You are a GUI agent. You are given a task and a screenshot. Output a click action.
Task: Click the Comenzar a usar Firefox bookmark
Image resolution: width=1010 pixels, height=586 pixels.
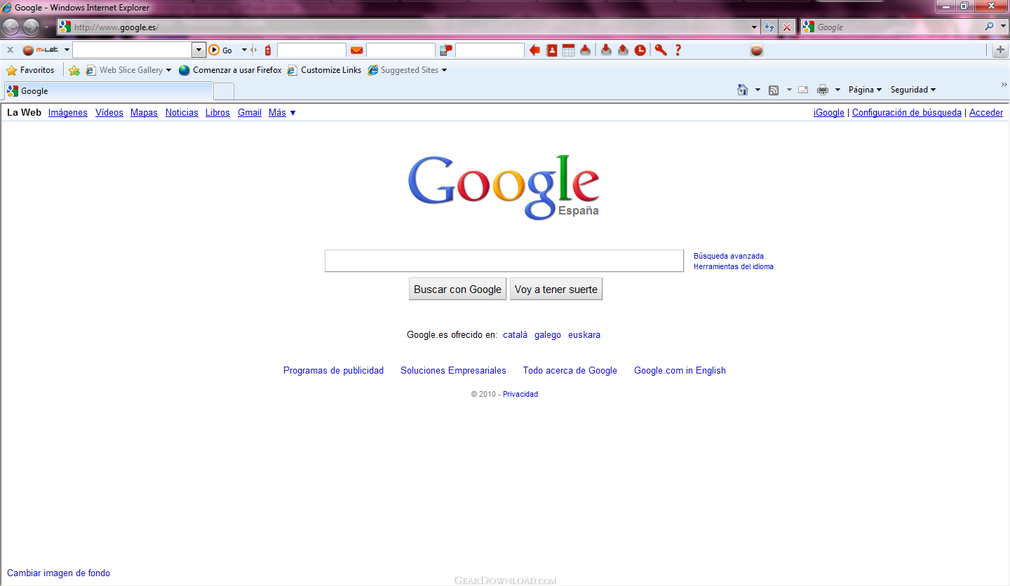pos(230,70)
